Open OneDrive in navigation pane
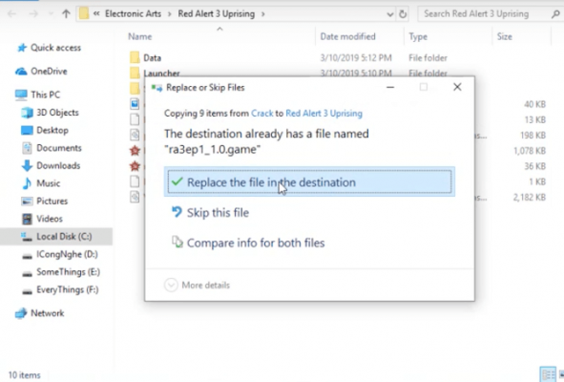Image resolution: width=564 pixels, height=382 pixels. 49,72
